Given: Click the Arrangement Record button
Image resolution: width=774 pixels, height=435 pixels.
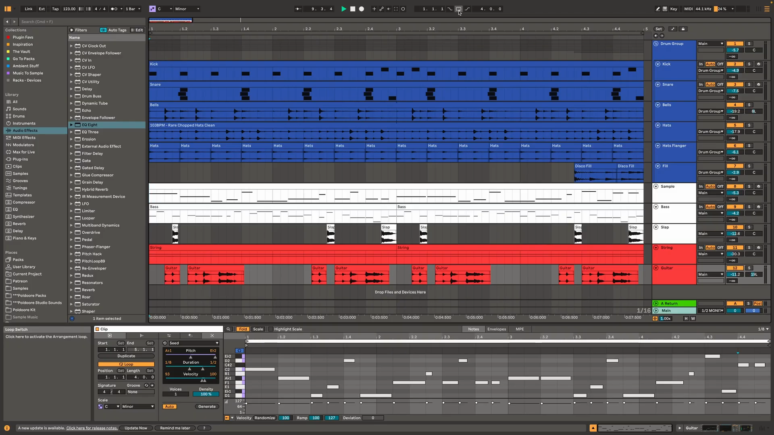Looking at the screenshot, I should tap(362, 9).
